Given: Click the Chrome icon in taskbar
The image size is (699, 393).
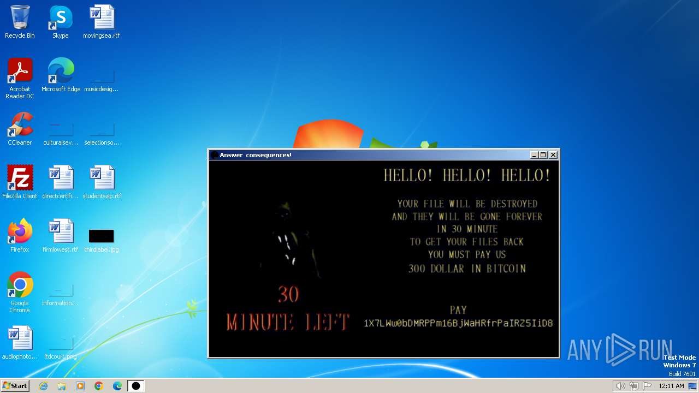Looking at the screenshot, I should tap(99, 386).
